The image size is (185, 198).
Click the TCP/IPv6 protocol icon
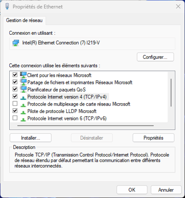23,119
